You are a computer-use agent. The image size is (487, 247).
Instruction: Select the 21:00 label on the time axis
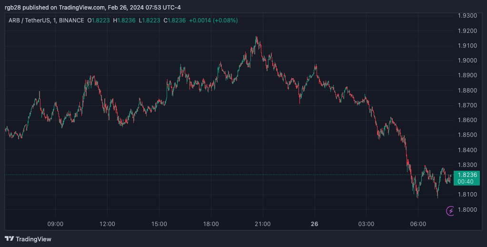click(x=263, y=224)
